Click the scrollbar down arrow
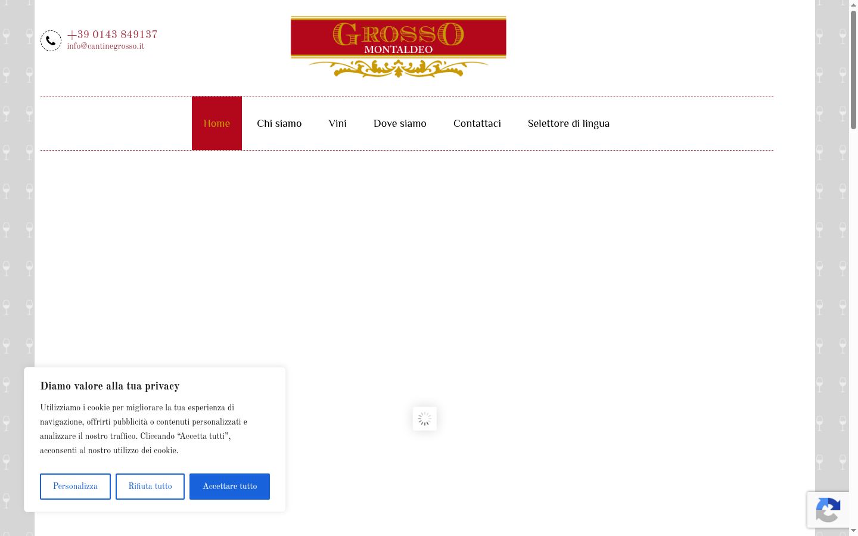This screenshot has width=858, height=536. (x=853, y=531)
